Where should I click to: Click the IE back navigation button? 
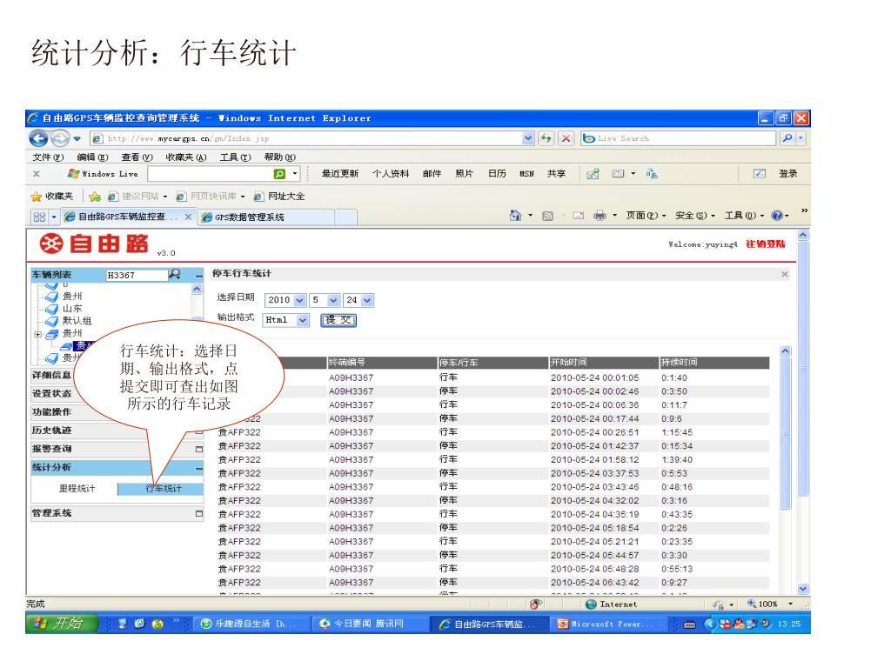click(38, 138)
